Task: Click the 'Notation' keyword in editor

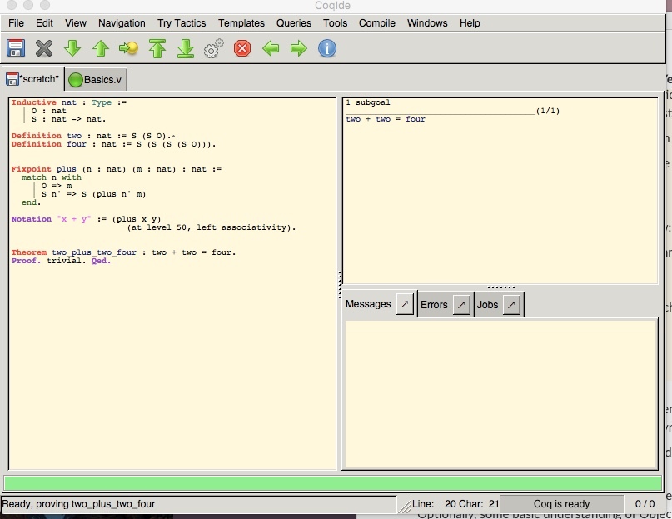Action: 32,219
